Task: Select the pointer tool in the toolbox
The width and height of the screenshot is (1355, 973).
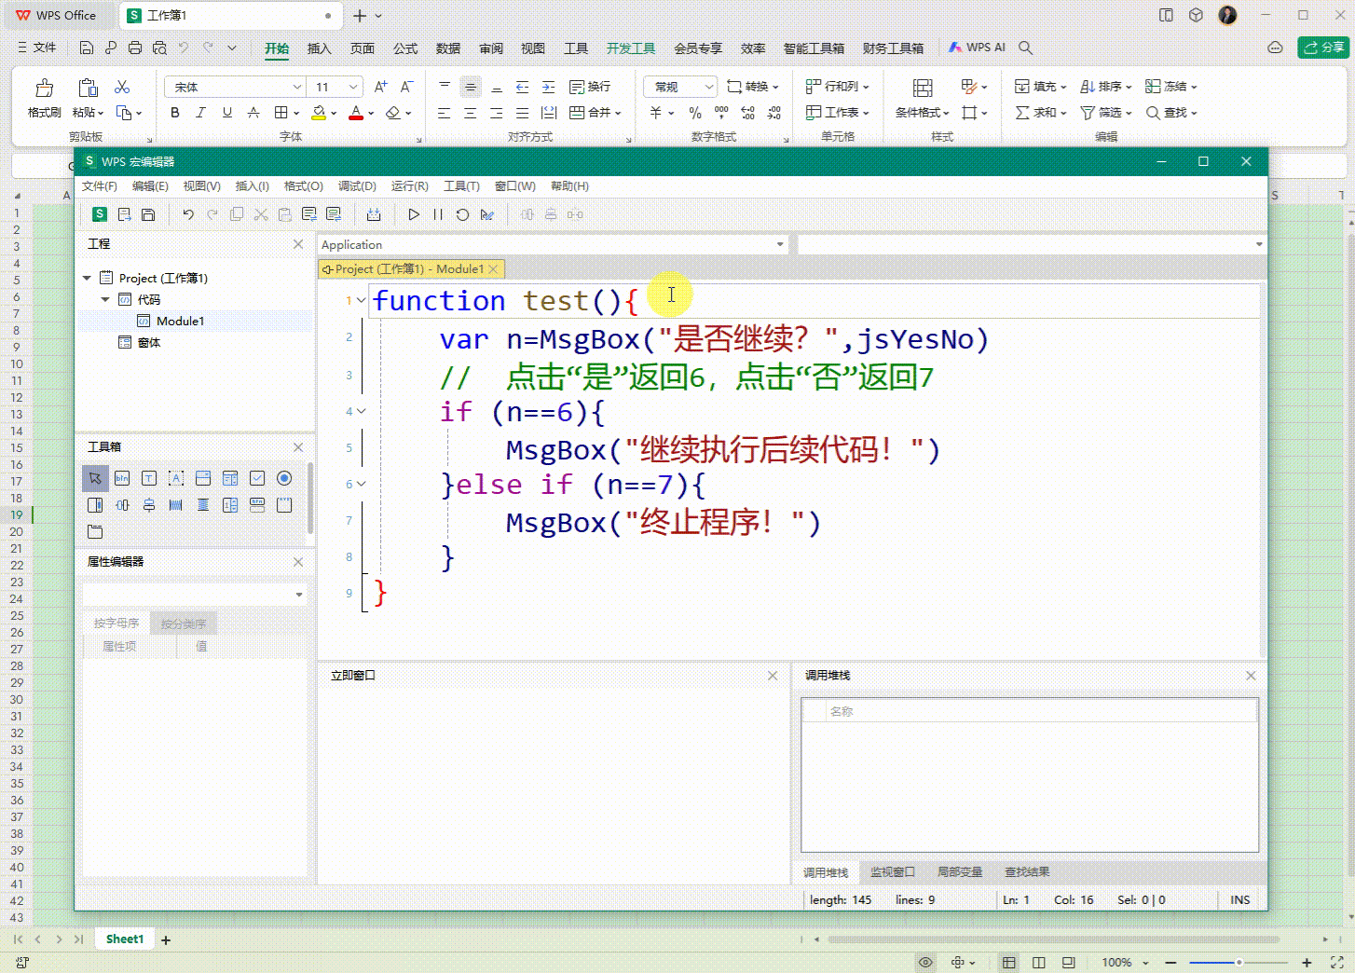Action: tap(95, 478)
